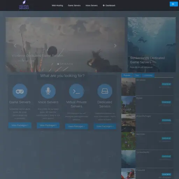Click View More button for Hytale
Viewport: 179px width, 179px height.
click(x=166, y=102)
